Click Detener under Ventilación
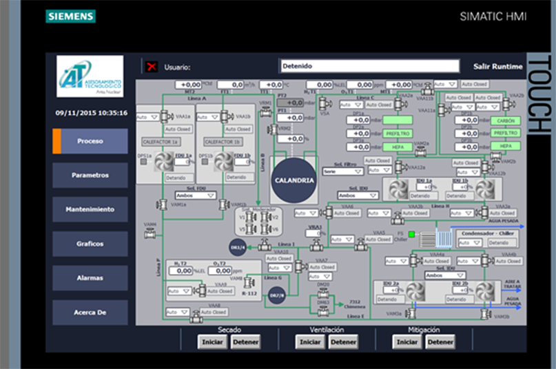The height and width of the screenshot is (369, 556). pyautogui.click(x=343, y=342)
